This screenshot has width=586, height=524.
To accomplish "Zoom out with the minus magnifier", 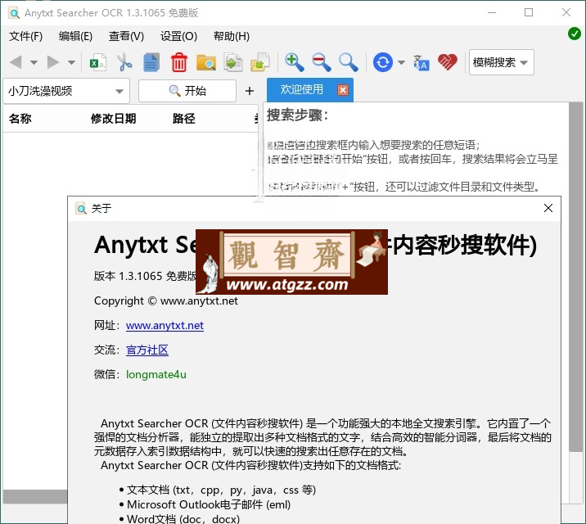I will click(322, 62).
